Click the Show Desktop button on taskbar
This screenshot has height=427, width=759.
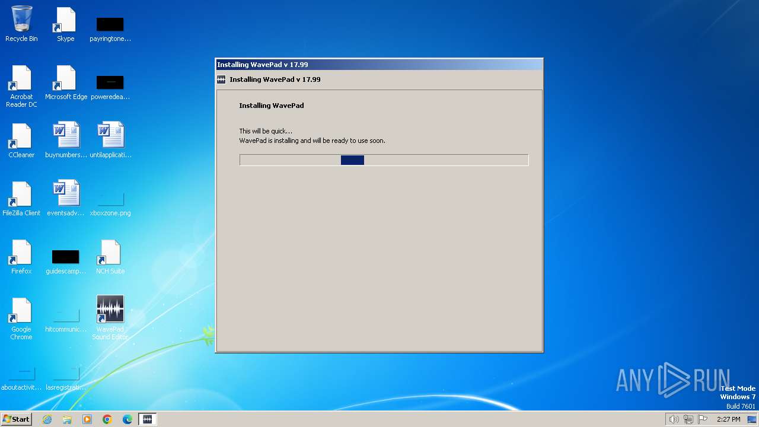[752, 419]
